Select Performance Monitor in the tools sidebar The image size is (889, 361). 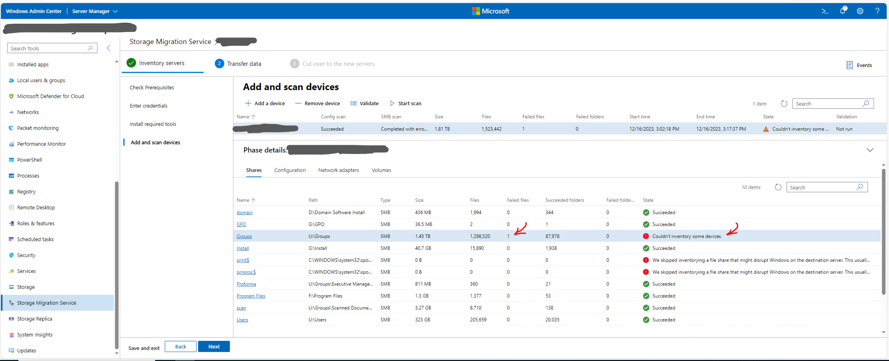tap(41, 144)
